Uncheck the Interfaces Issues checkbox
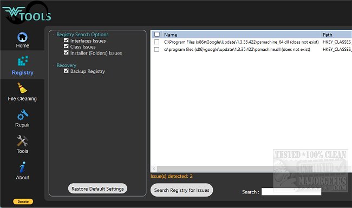Viewport: 352px width, 208px height. [66, 41]
